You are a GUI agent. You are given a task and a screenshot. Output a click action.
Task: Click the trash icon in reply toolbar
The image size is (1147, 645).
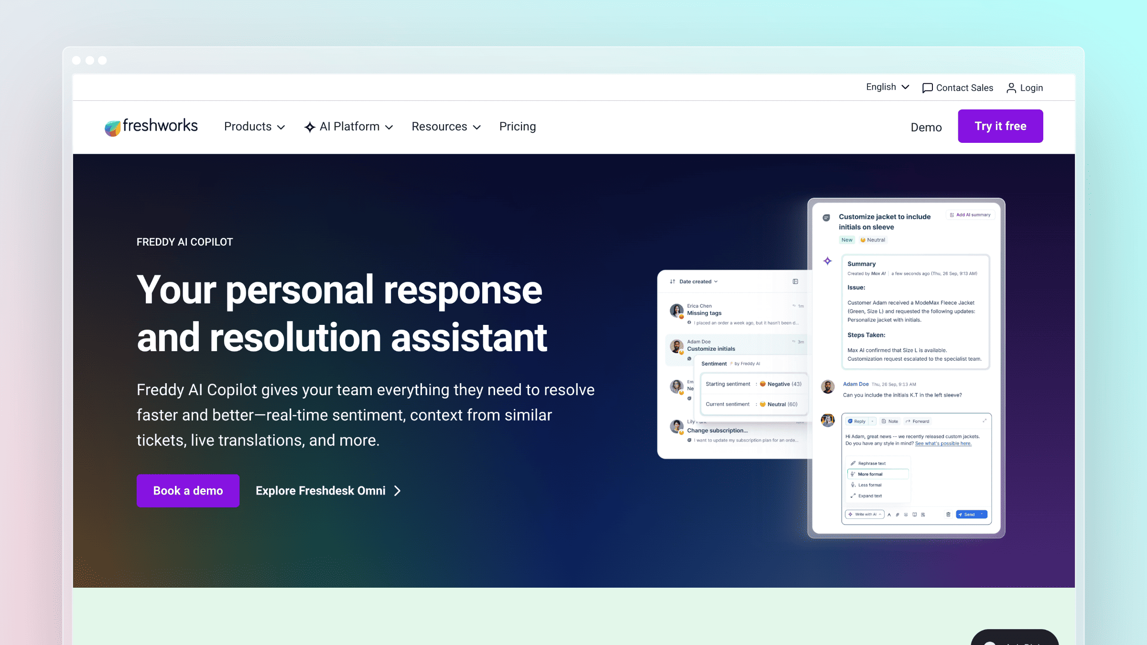pos(948,515)
